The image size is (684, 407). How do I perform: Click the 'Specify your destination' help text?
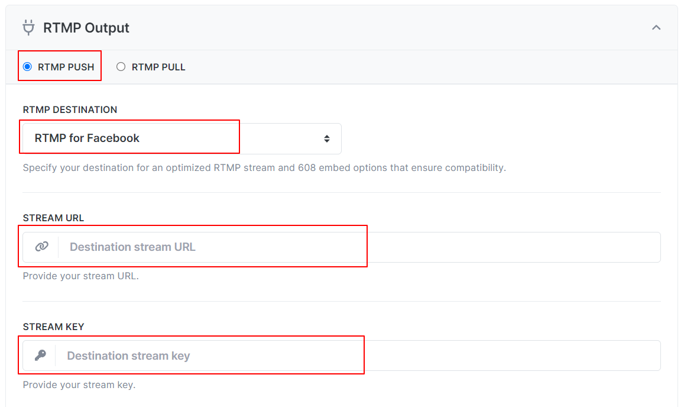point(264,167)
